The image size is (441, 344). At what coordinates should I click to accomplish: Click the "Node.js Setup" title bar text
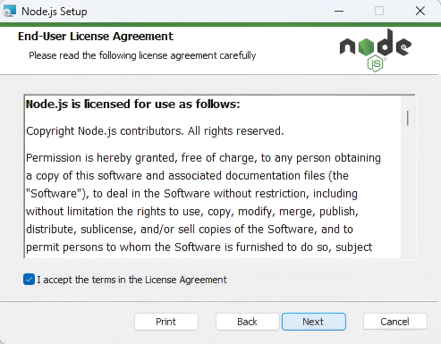pyautogui.click(x=55, y=12)
